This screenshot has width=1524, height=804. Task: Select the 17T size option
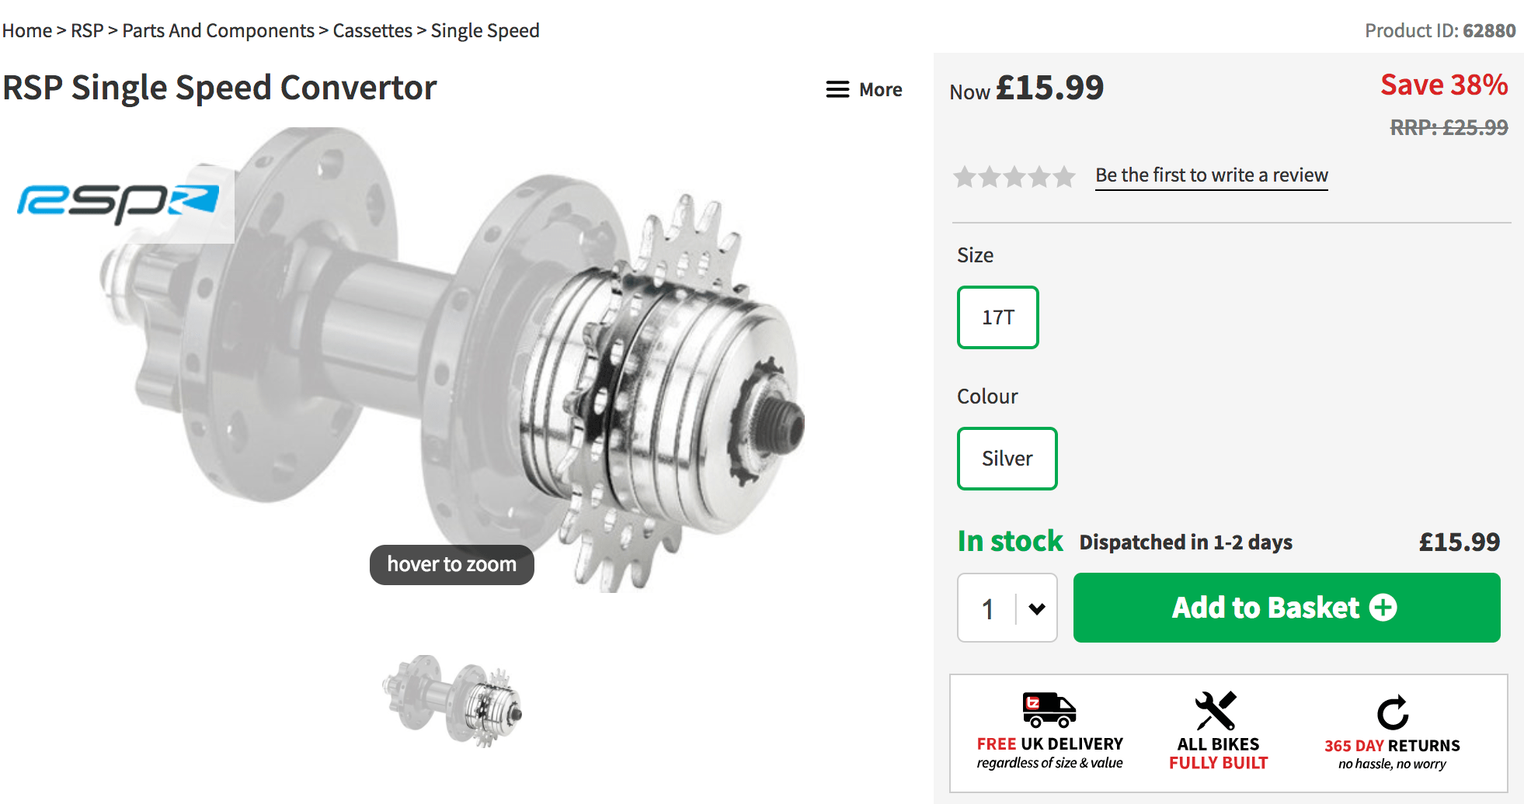coord(997,317)
